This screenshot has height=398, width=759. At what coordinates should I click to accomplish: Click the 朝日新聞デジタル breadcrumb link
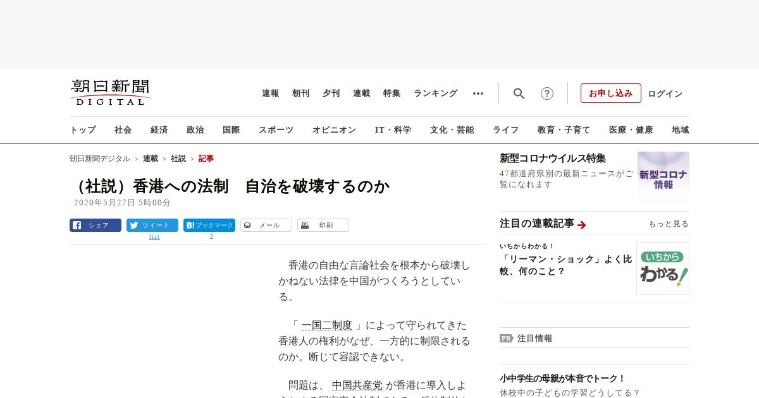(x=100, y=159)
